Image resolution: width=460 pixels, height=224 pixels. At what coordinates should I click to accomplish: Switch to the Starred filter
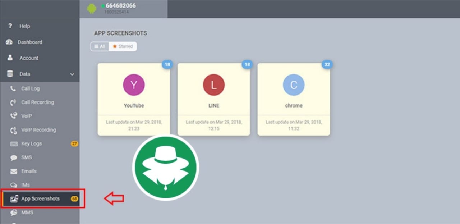tap(123, 46)
